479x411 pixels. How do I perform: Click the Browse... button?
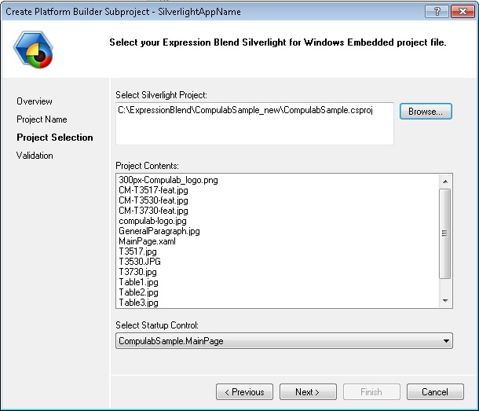tap(426, 112)
